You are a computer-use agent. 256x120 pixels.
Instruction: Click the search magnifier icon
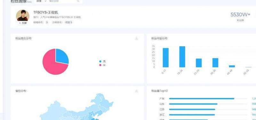(78, 1)
